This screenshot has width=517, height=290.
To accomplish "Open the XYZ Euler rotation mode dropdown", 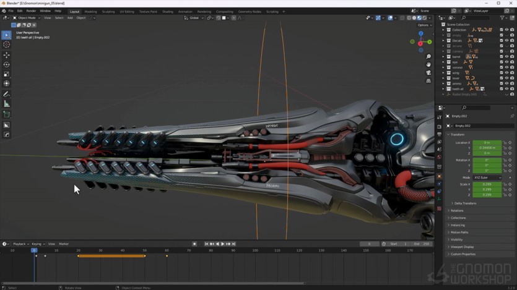I will [487, 177].
